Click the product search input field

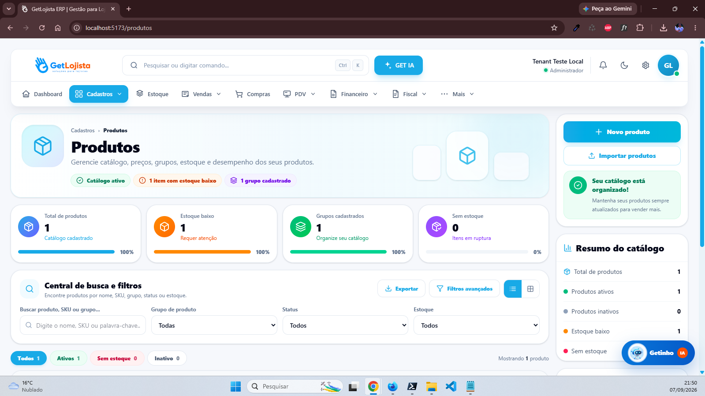[83, 325]
